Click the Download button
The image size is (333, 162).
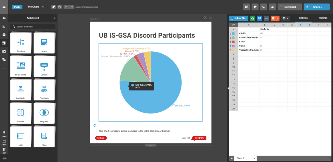[290, 7]
